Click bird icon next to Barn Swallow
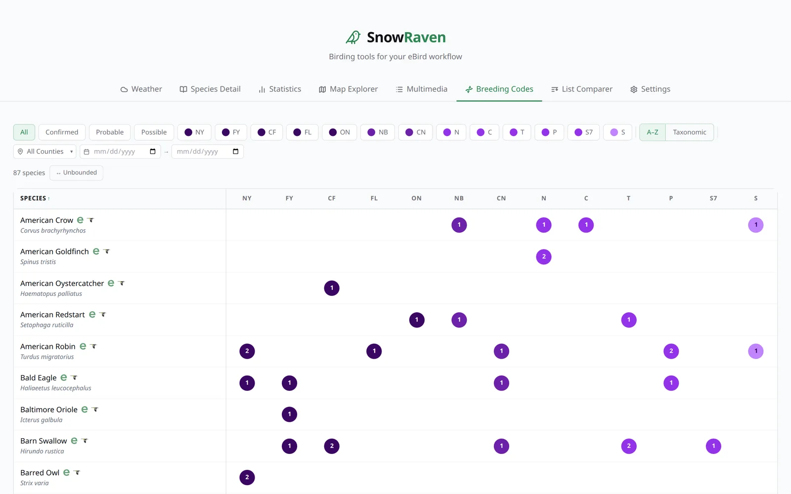 (85, 441)
